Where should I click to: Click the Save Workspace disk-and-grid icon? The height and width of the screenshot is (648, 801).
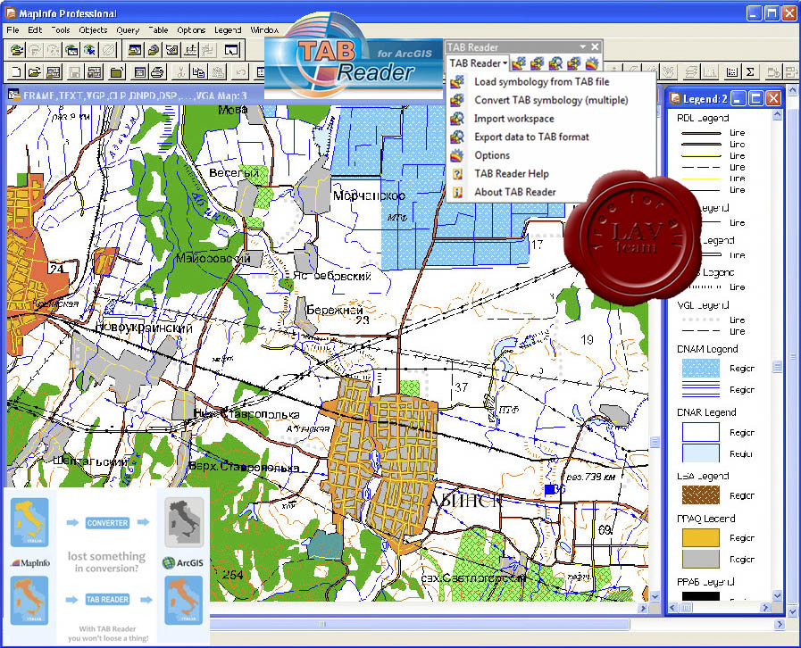pyautogui.click(x=94, y=72)
